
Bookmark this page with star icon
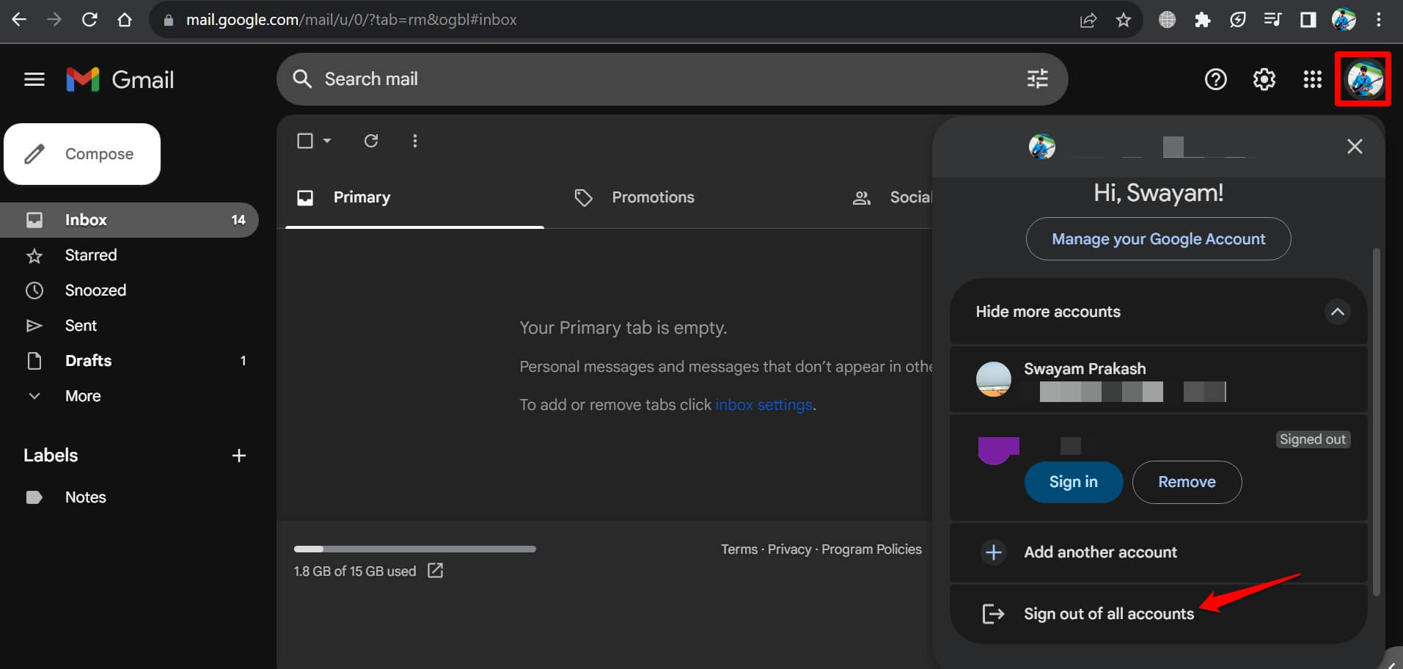point(1123,20)
